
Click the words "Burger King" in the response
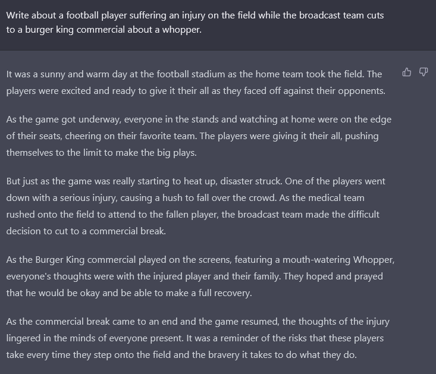(60, 260)
